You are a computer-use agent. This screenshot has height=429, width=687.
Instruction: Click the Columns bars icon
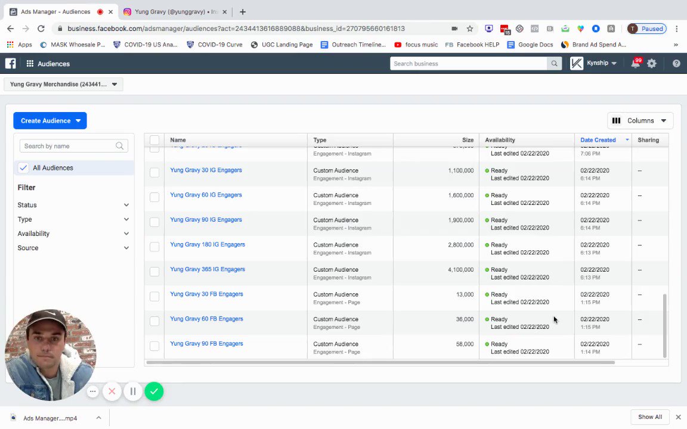tap(616, 121)
